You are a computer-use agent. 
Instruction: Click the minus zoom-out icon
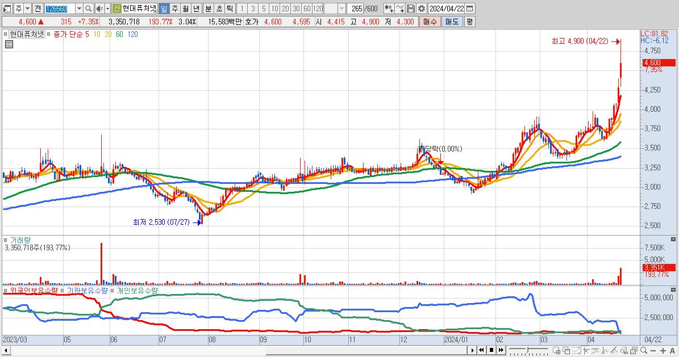pyautogui.click(x=653, y=351)
